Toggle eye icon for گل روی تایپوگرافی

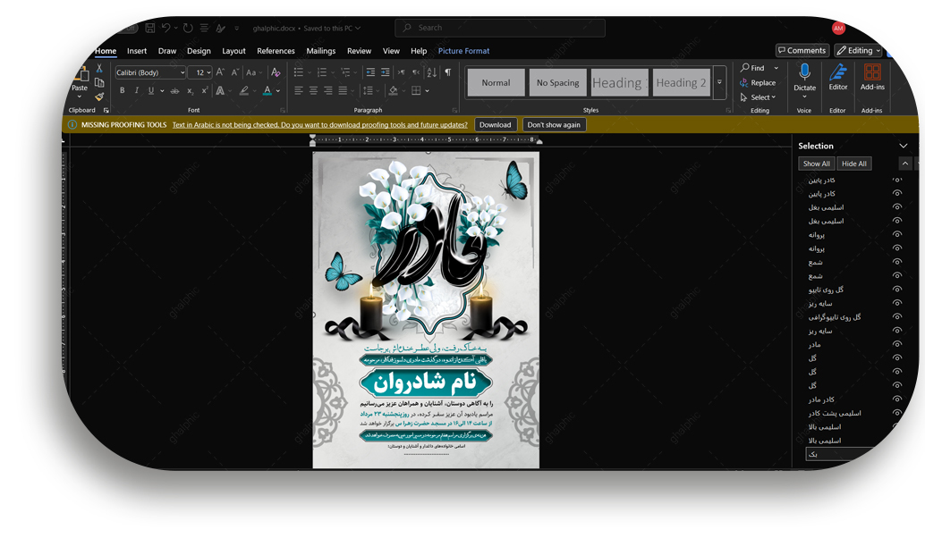tap(897, 317)
